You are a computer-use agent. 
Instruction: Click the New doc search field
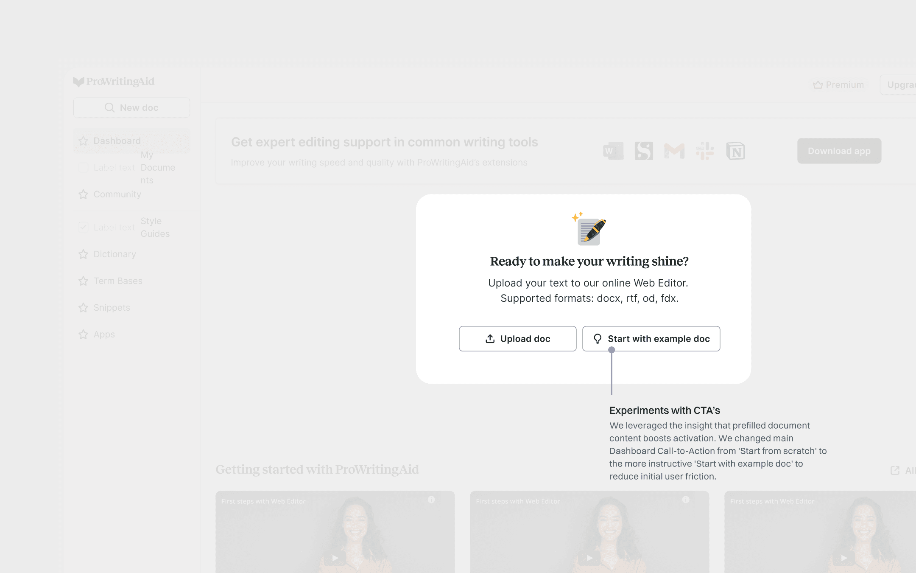click(131, 108)
